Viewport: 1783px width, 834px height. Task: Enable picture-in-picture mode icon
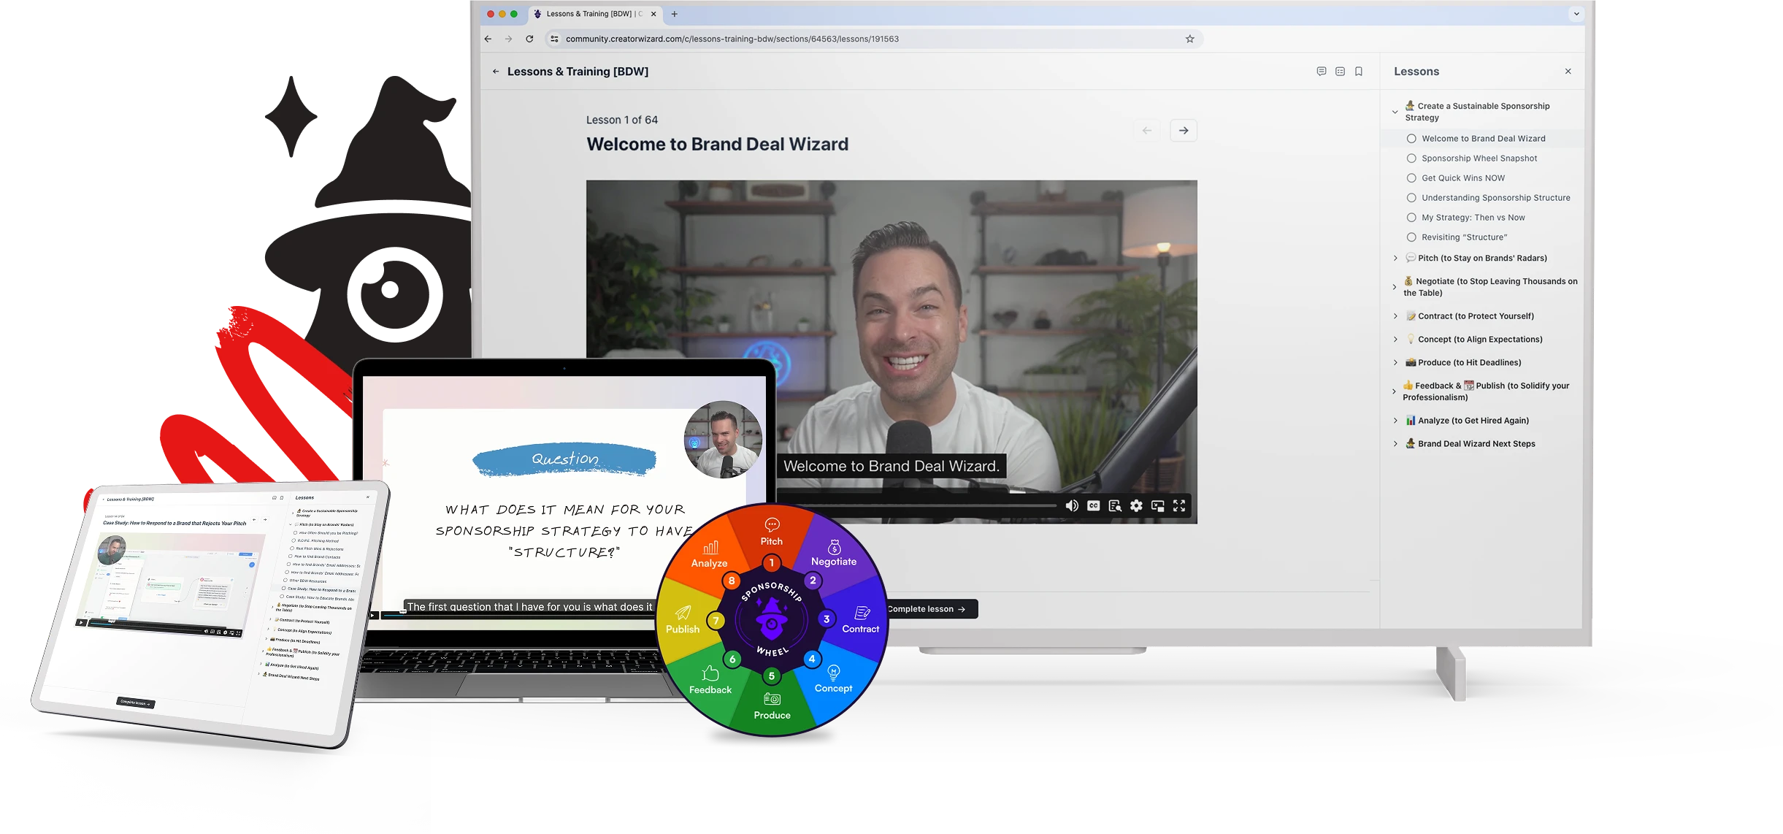click(x=1158, y=506)
